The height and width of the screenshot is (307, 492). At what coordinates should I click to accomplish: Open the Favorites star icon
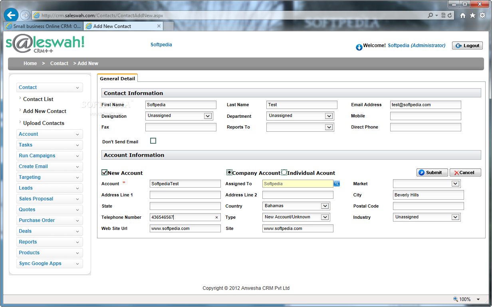point(472,15)
